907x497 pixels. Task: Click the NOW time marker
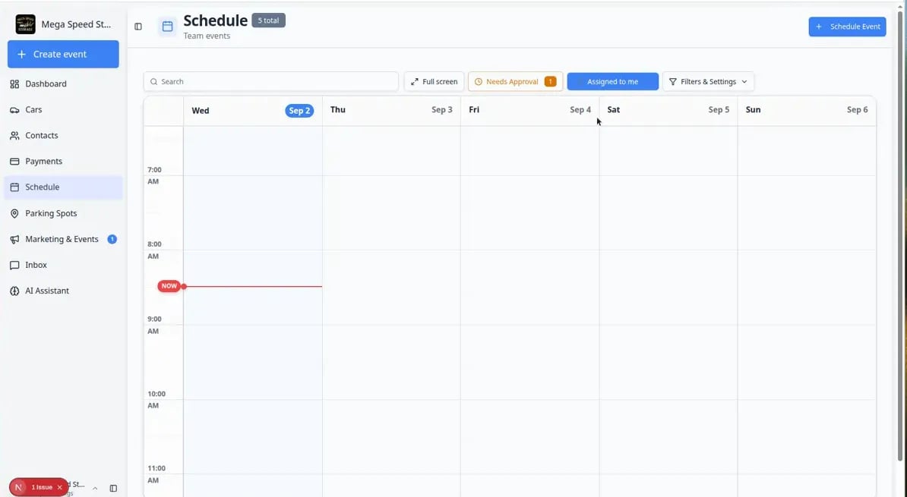coord(169,286)
